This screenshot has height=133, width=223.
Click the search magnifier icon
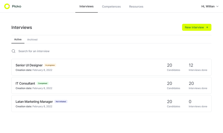click(14, 51)
